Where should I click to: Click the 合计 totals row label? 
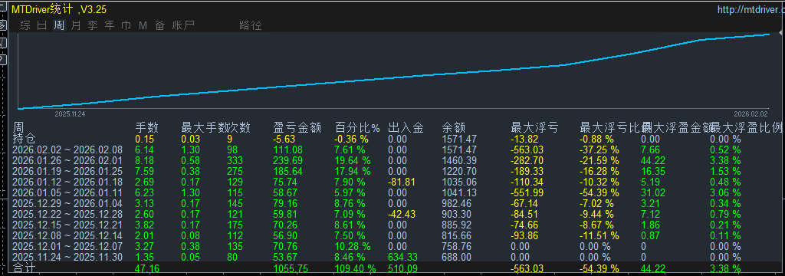point(24,268)
